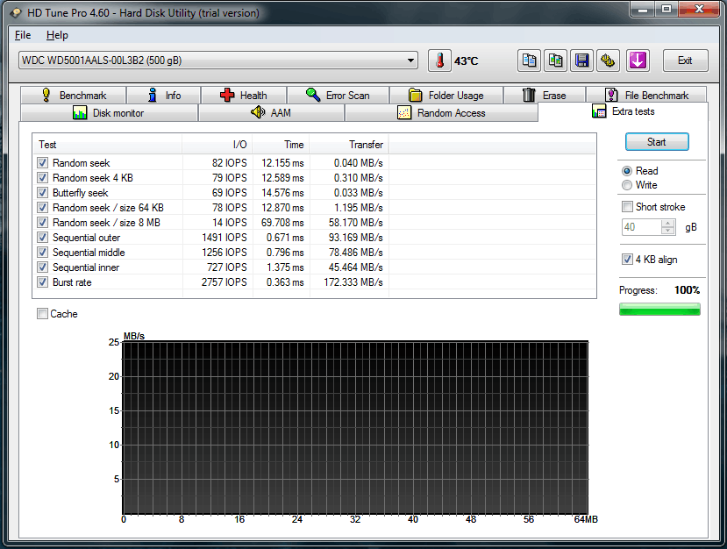Decrease the short stroke size stepper
Viewport: 727px width, 549px height.
[668, 231]
